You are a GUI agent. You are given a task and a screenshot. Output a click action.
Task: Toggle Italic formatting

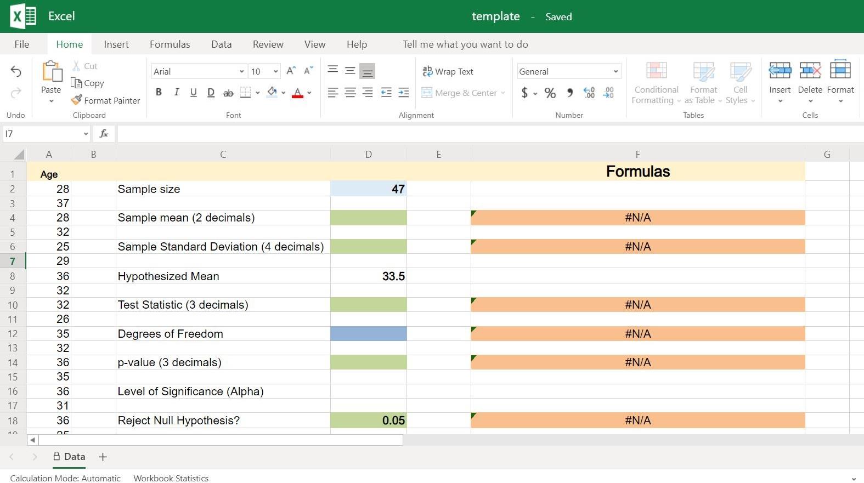tap(176, 93)
